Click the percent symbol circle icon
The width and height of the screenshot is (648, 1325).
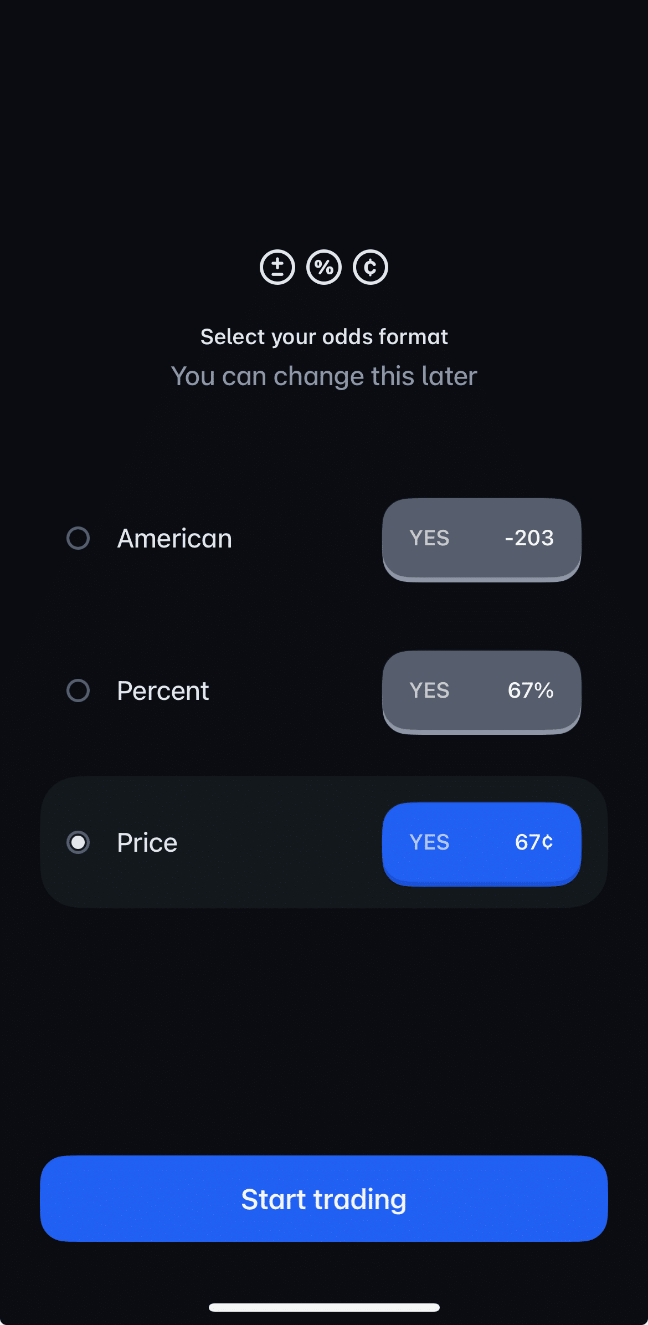pyautogui.click(x=324, y=267)
